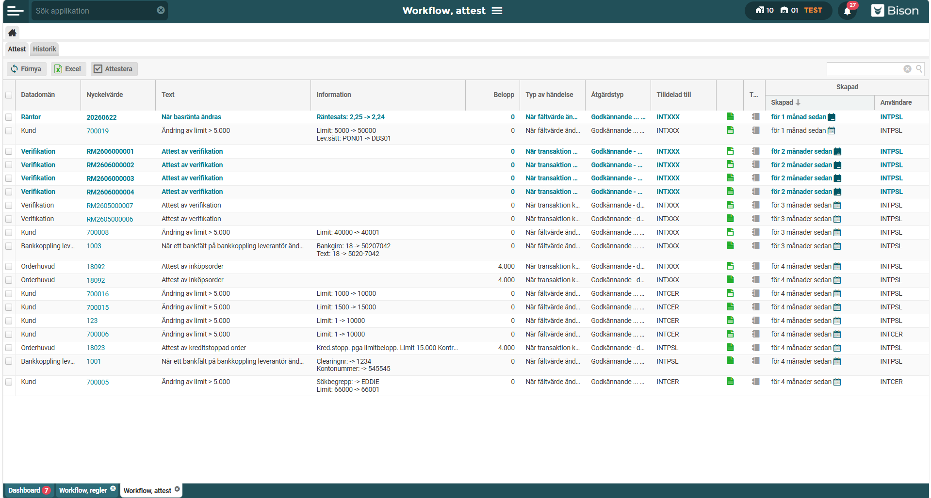
Task: Close the Workflow, regler bottom tab
Action: 113,489
